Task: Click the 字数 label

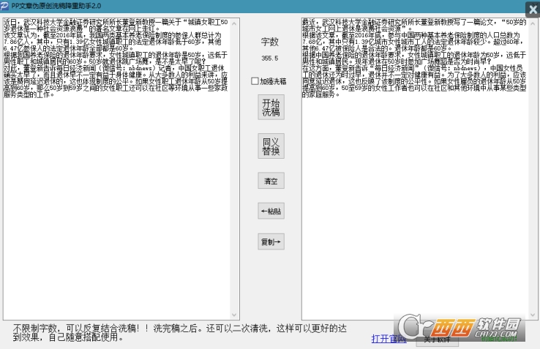Action: coord(270,42)
